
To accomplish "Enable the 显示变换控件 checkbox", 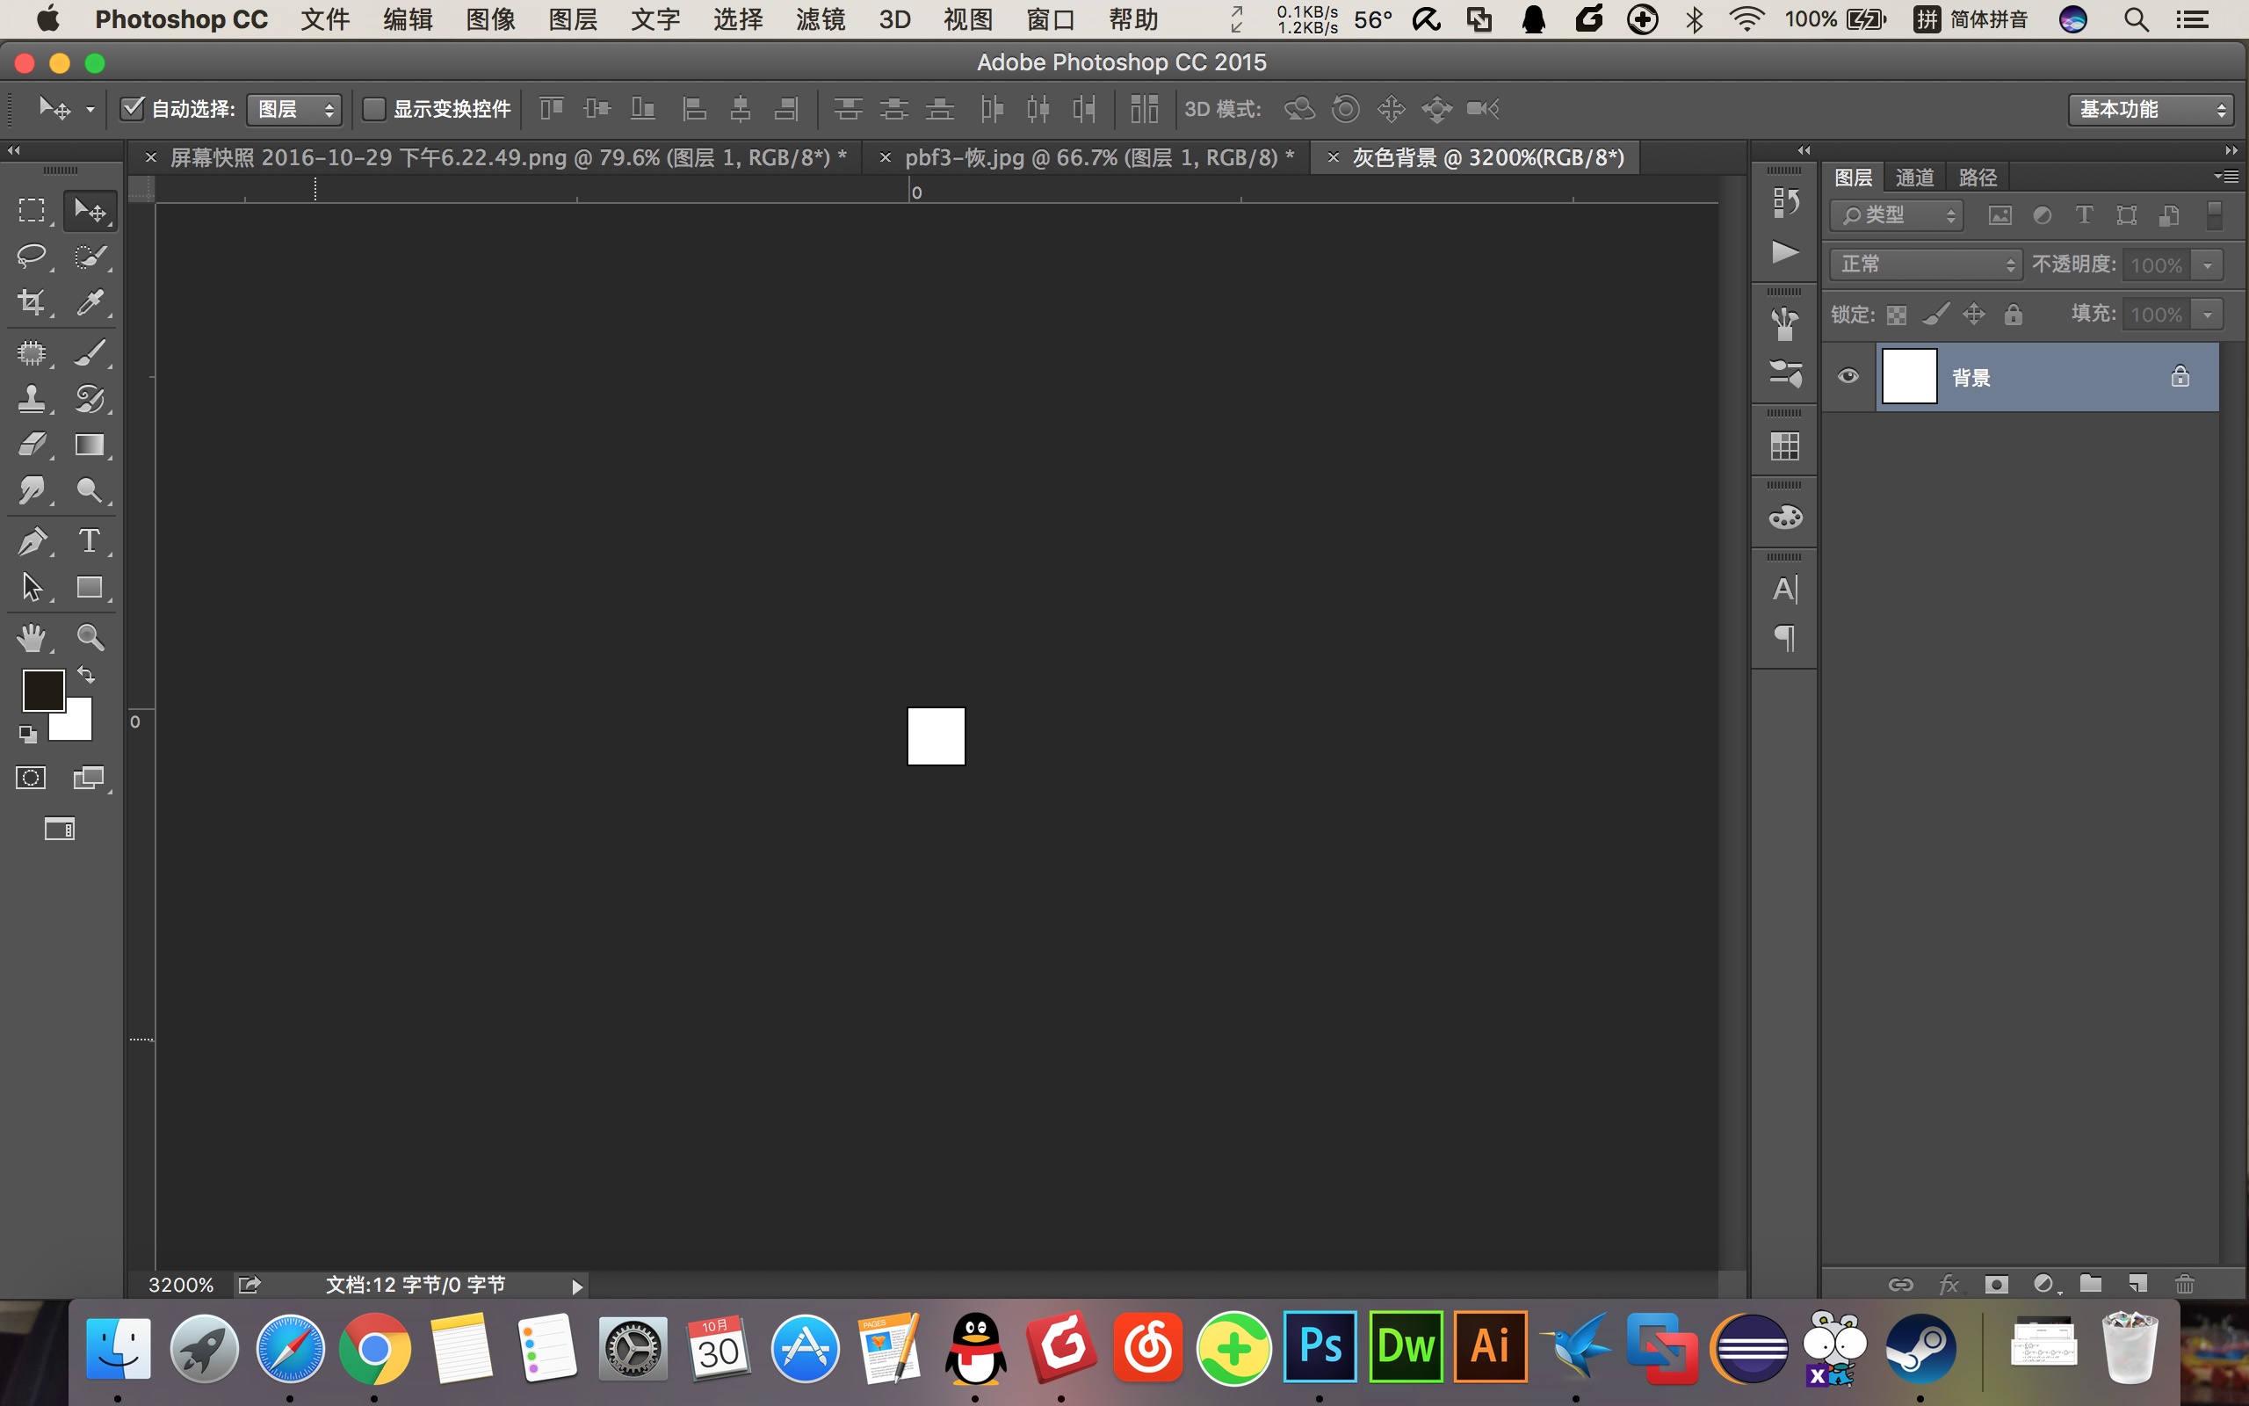I will coord(373,109).
